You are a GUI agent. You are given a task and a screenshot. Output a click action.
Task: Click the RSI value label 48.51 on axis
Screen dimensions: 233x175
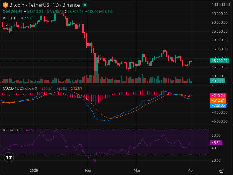click(216, 143)
